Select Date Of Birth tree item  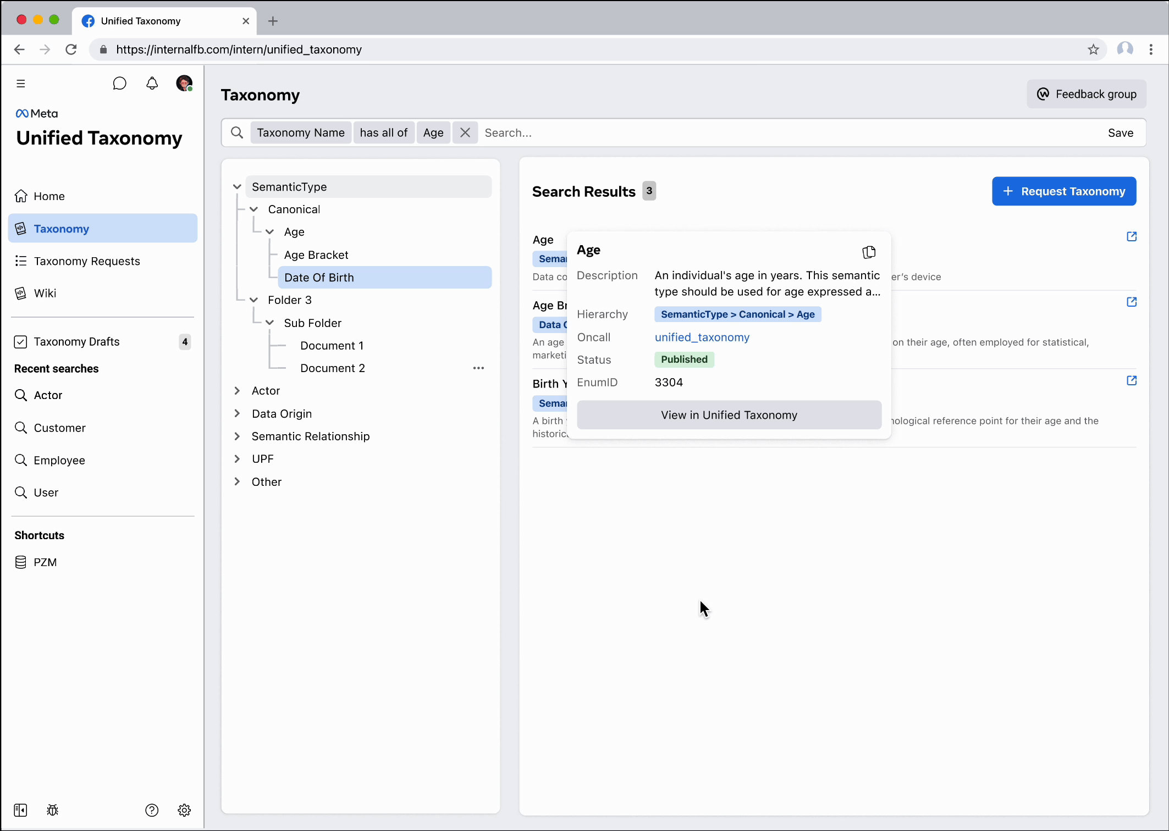coord(384,278)
